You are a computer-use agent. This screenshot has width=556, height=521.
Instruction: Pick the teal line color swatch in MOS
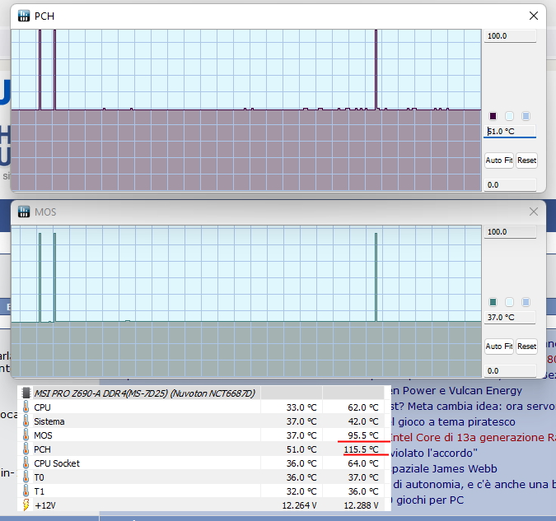tap(493, 302)
